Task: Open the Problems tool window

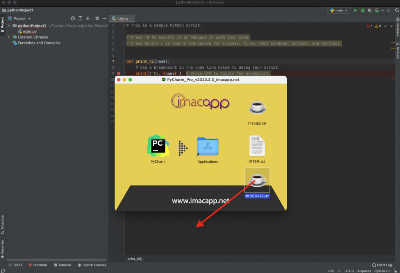Action: [x=38, y=265]
